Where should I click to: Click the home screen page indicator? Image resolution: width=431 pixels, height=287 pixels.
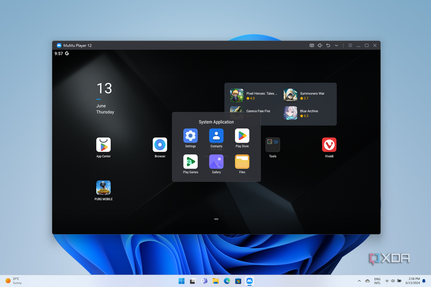(x=216, y=219)
